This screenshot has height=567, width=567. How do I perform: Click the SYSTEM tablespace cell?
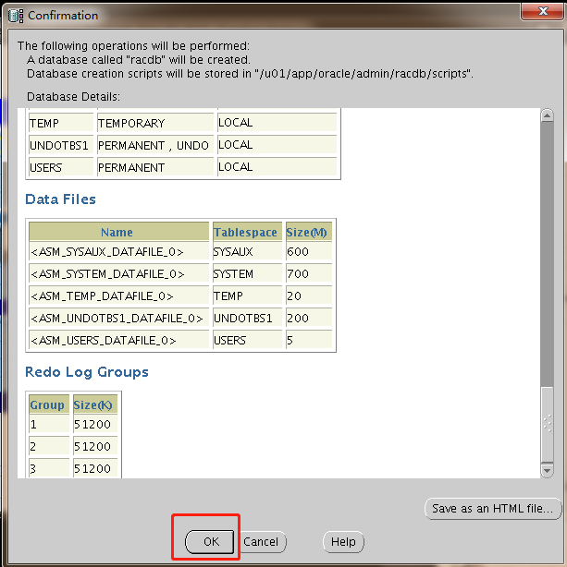coord(247,273)
